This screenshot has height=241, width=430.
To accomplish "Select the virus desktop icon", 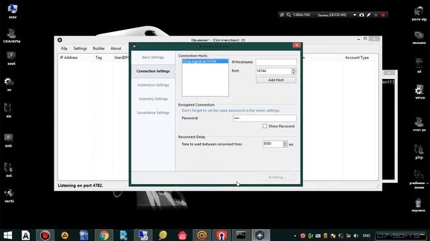I will click(x=419, y=92).
